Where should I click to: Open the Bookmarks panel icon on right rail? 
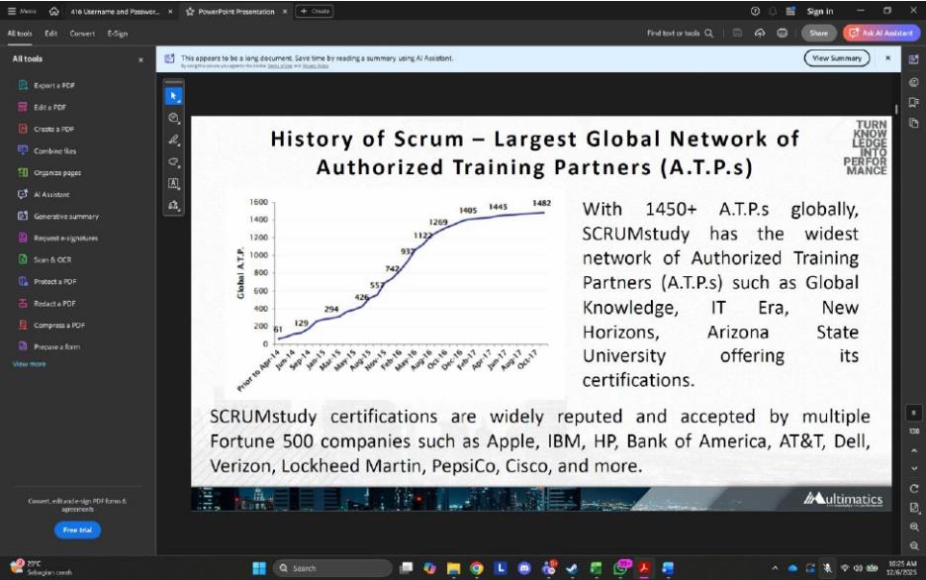click(913, 102)
